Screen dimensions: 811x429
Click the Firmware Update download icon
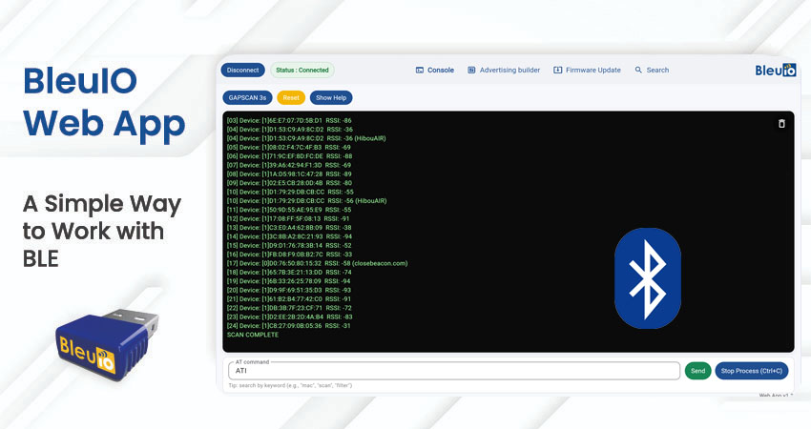click(x=557, y=70)
